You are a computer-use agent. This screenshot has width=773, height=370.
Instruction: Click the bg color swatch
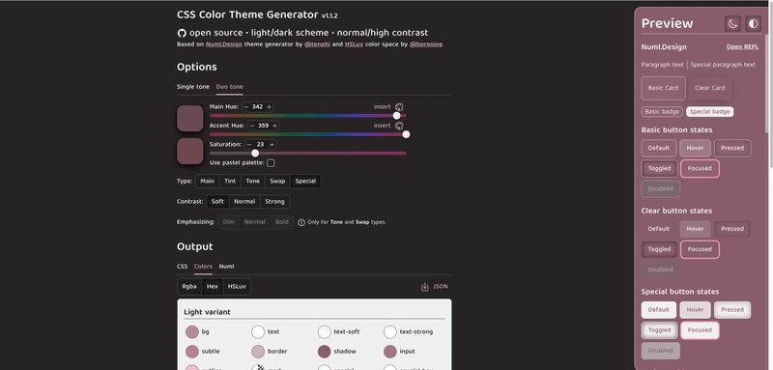[x=192, y=332]
